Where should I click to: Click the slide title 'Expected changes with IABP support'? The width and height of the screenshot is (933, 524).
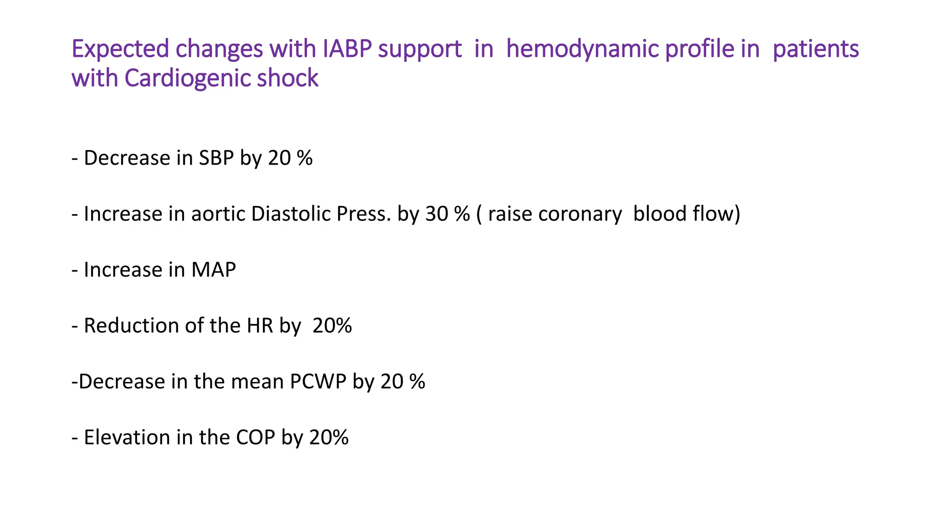[x=267, y=49]
